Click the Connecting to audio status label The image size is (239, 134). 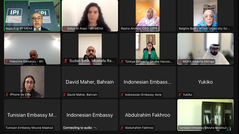[x=78, y=128]
